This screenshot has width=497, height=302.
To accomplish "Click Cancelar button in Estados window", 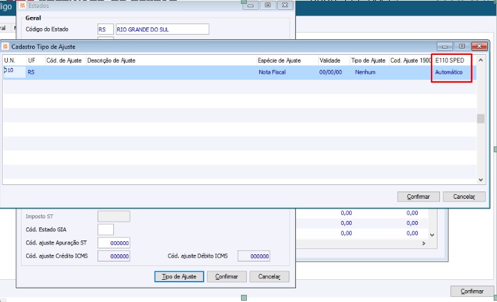I will (269, 277).
